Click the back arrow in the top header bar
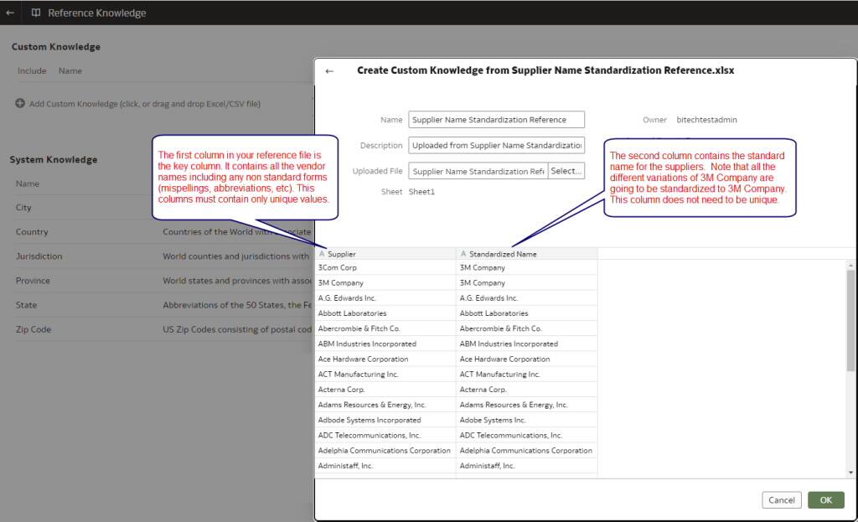This screenshot has width=858, height=522. (11, 13)
